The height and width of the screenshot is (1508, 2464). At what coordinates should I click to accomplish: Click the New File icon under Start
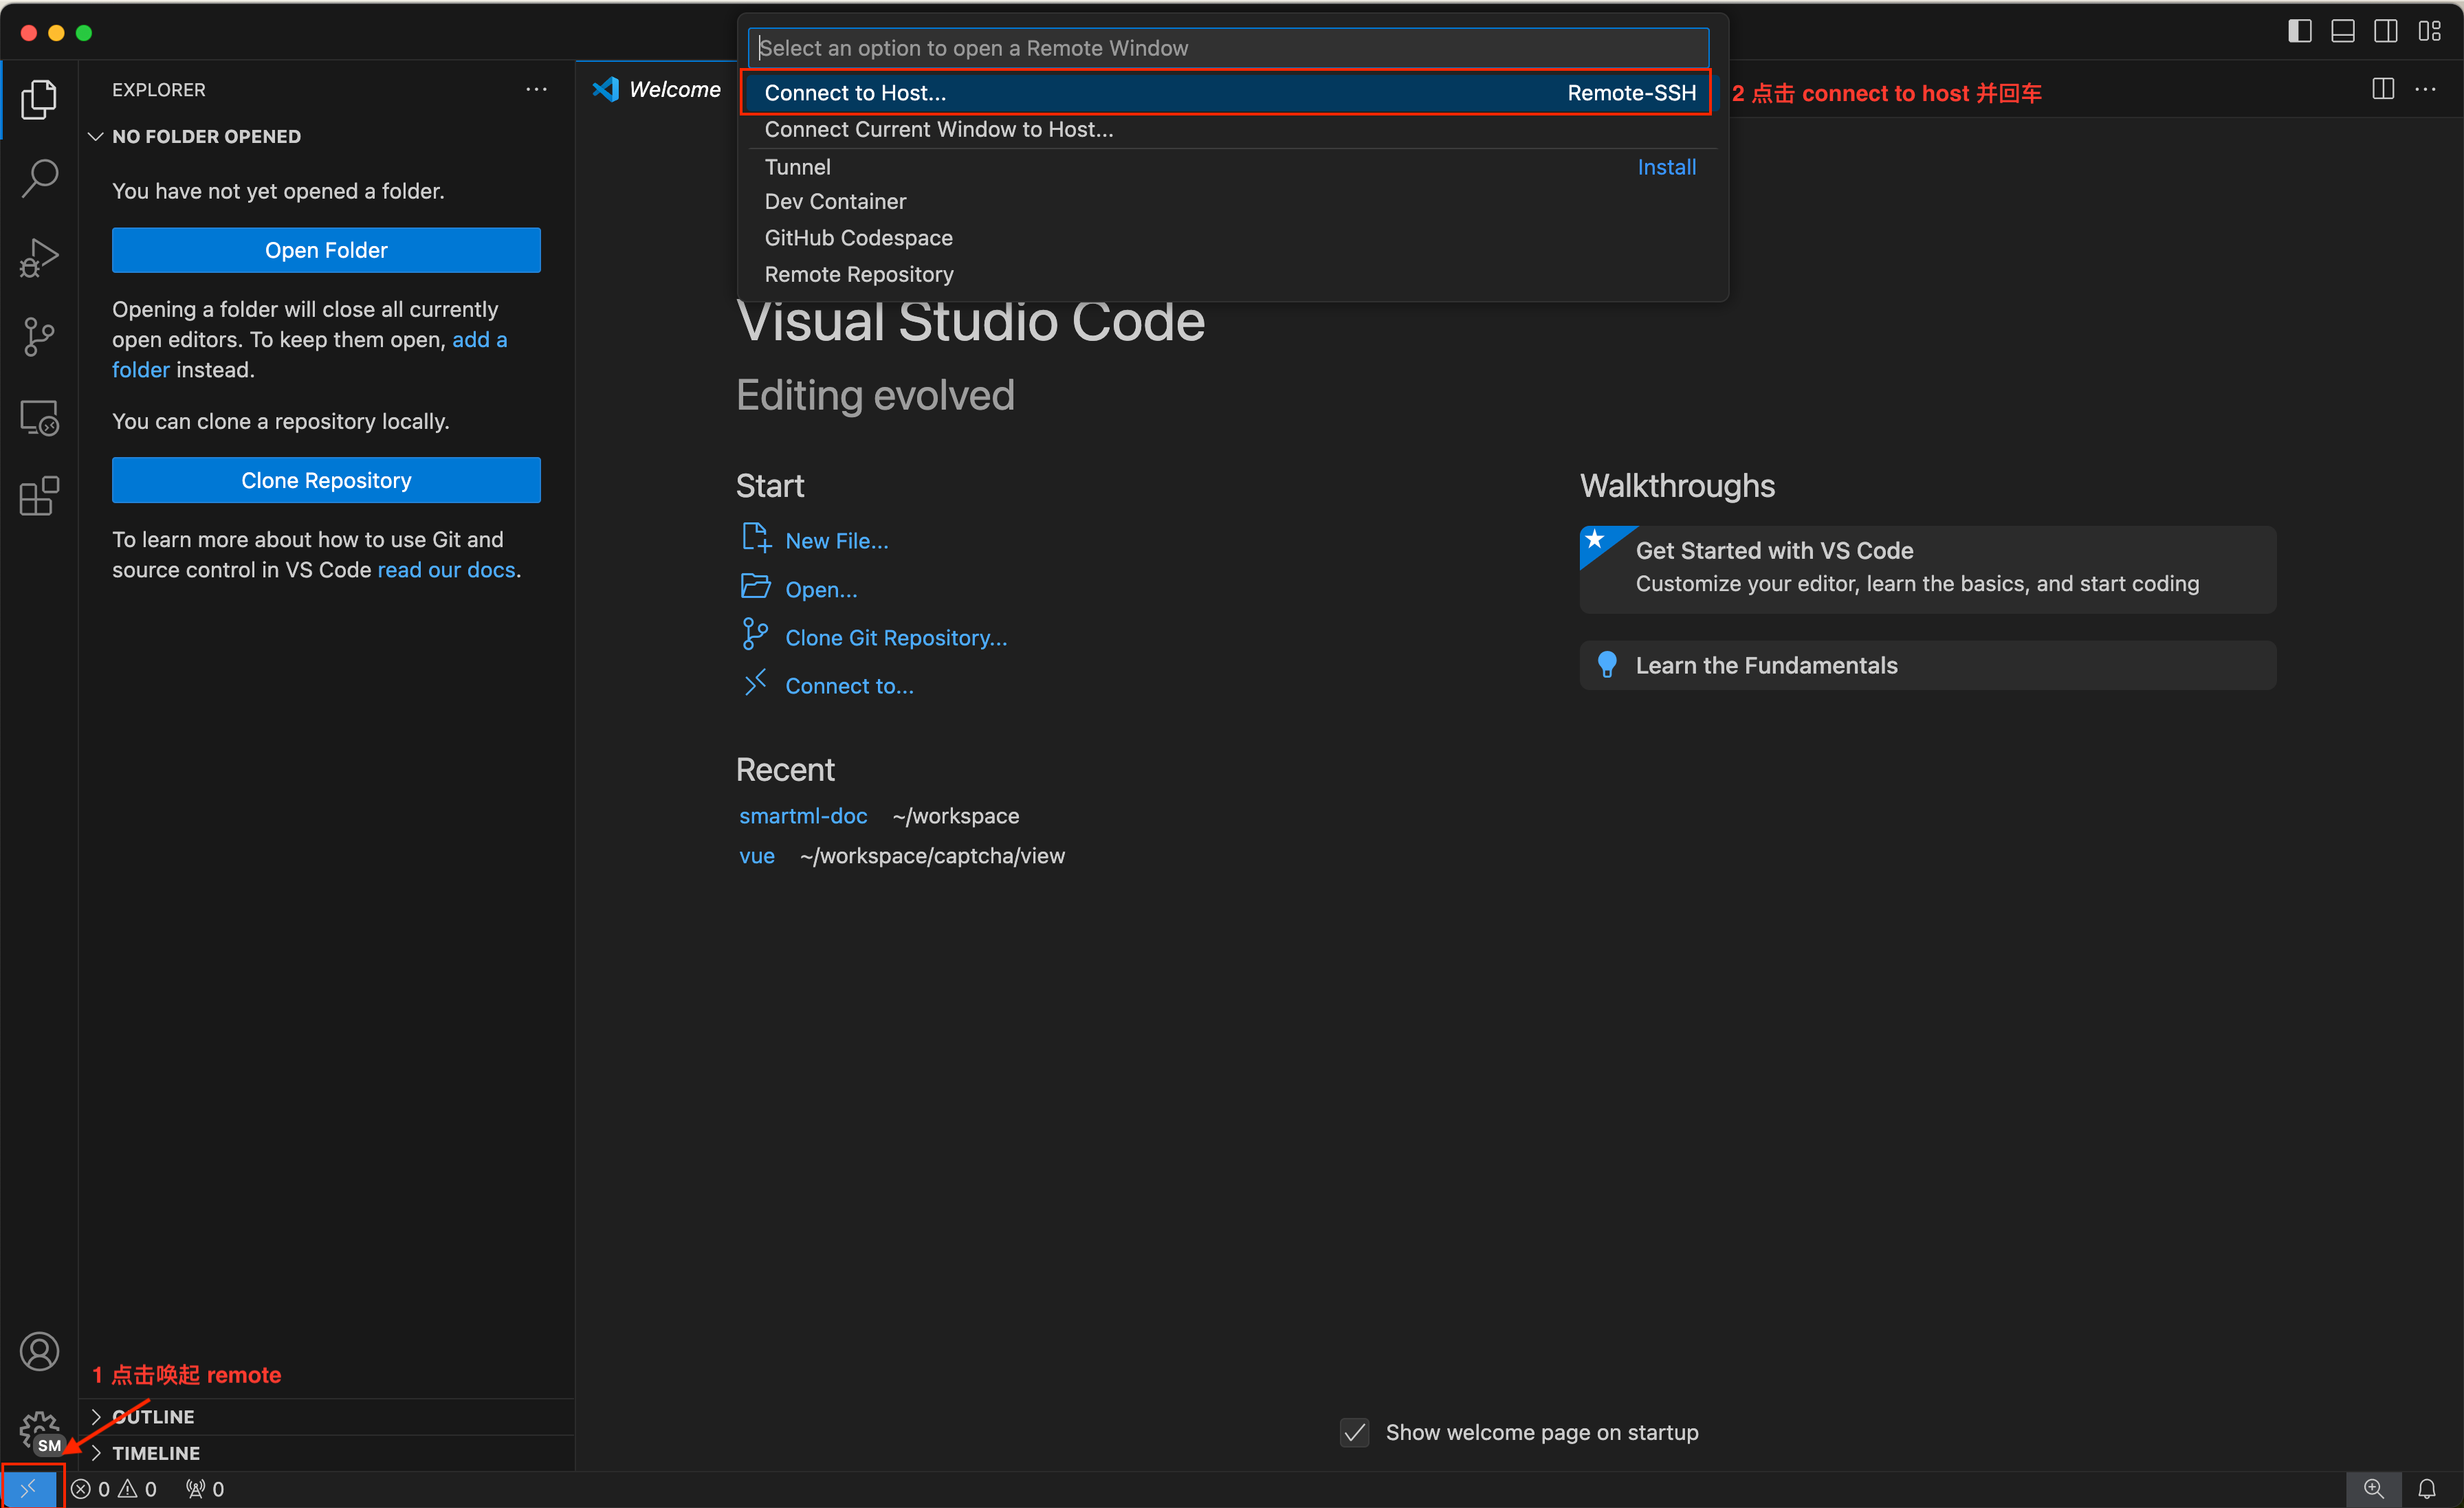click(756, 538)
